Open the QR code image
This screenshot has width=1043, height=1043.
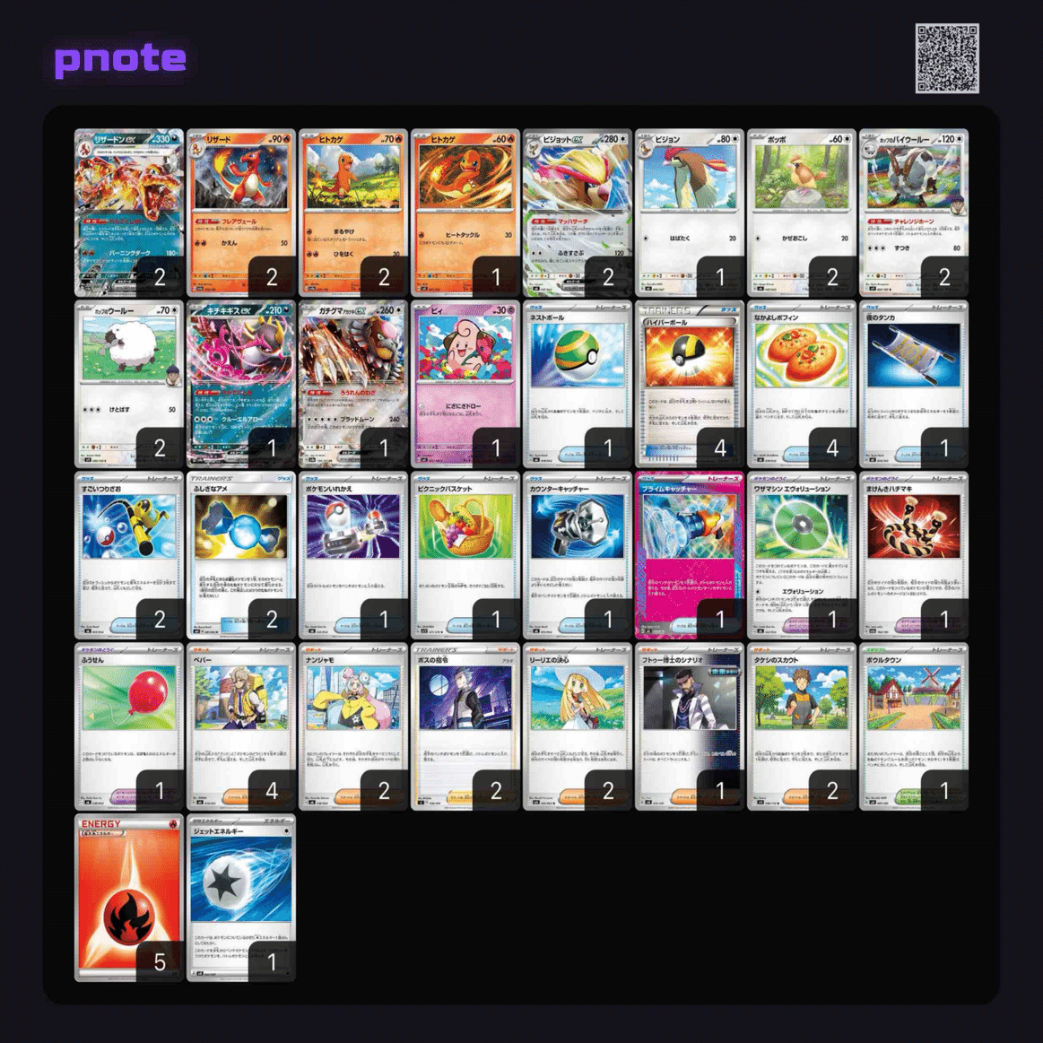pyautogui.click(x=946, y=58)
